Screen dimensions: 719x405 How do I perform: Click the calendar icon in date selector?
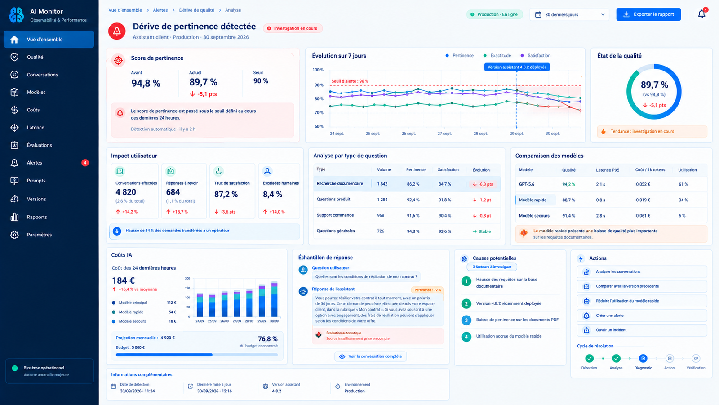[x=538, y=14]
